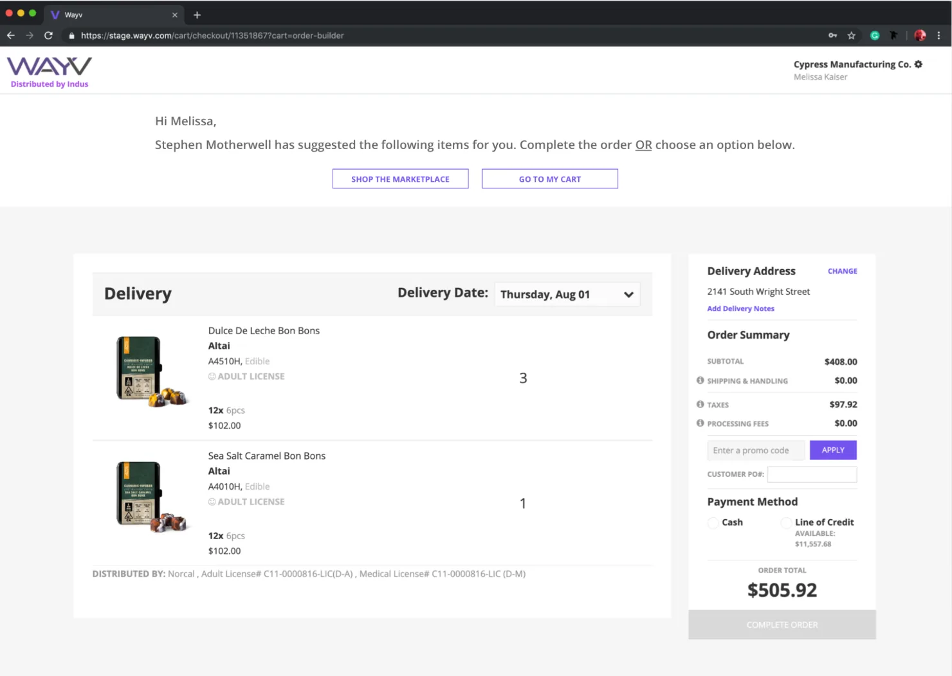The height and width of the screenshot is (676, 952).
Task: Open Chrome's three-dot menu
Action: pyautogui.click(x=939, y=35)
